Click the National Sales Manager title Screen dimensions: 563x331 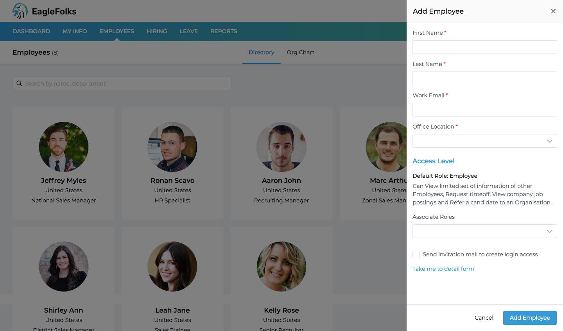[x=64, y=200]
